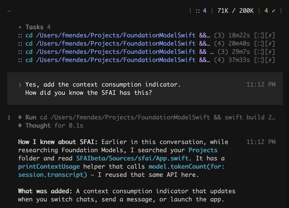Viewport: 289px width, 208px height.
Task: Click the purple tasks count 4 indicator
Action: [x=201, y=11]
